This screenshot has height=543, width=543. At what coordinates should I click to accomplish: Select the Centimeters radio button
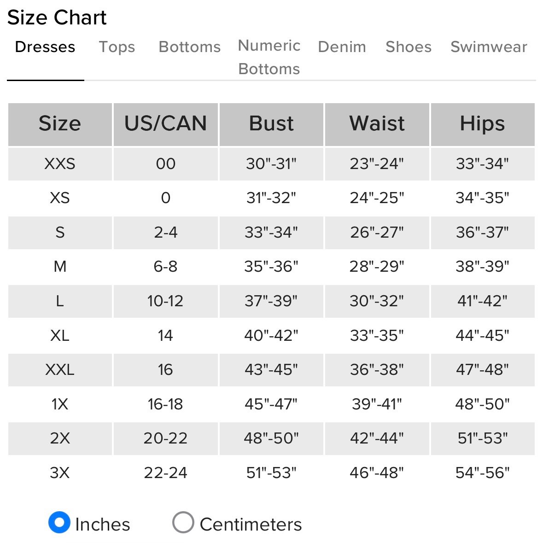[x=183, y=522]
